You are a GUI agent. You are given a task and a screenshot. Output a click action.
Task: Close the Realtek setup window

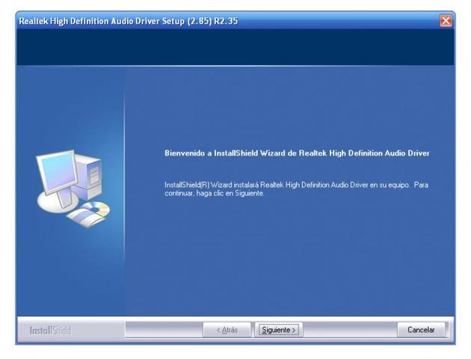click(x=446, y=21)
